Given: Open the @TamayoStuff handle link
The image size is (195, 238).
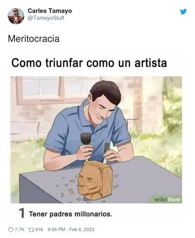Looking at the screenshot, I should (46, 18).
